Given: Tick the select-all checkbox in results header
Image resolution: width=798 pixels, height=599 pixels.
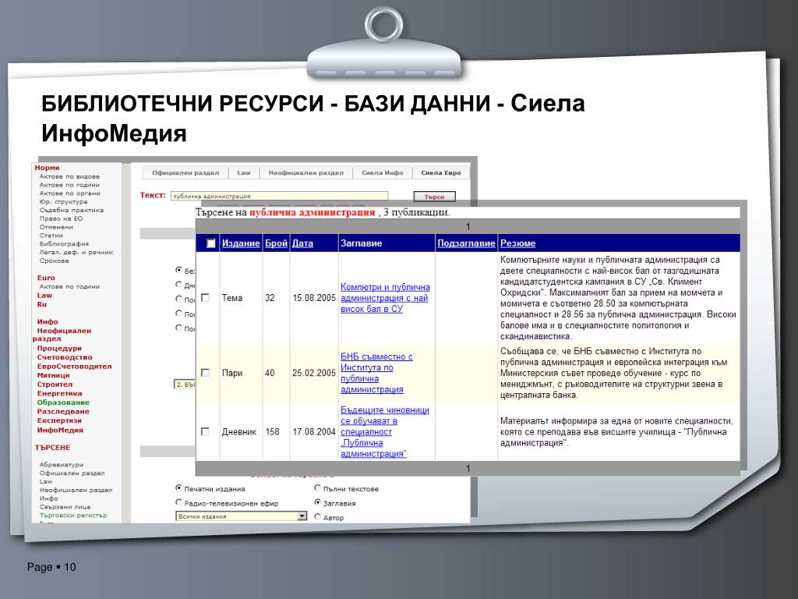Looking at the screenshot, I should pos(210,243).
